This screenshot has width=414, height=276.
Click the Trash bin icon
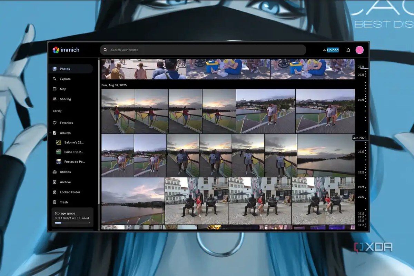point(55,202)
